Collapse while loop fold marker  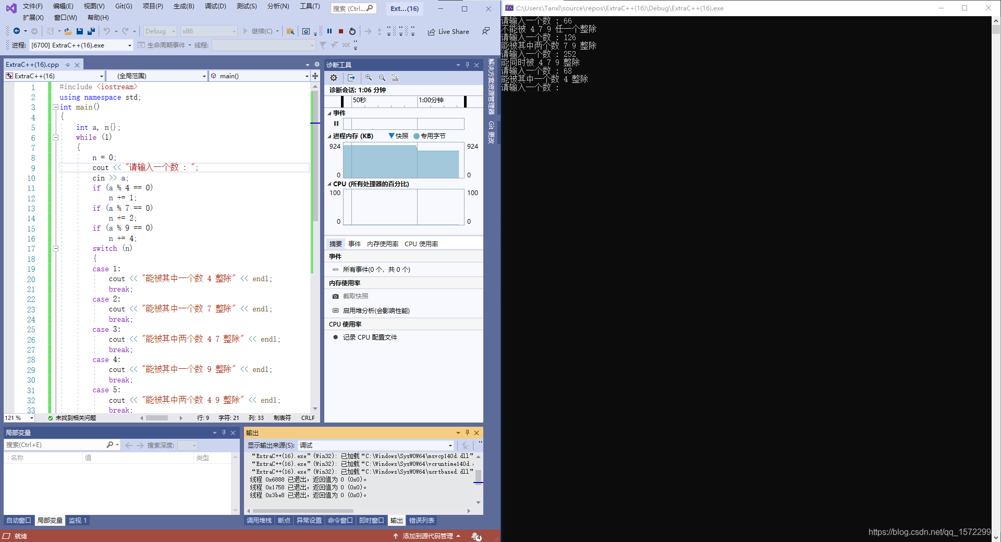pos(55,137)
